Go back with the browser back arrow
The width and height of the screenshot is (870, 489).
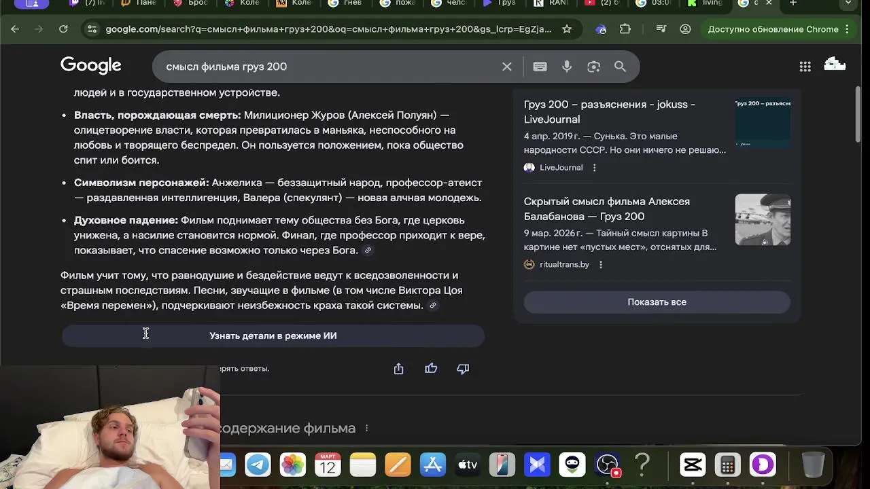point(15,29)
